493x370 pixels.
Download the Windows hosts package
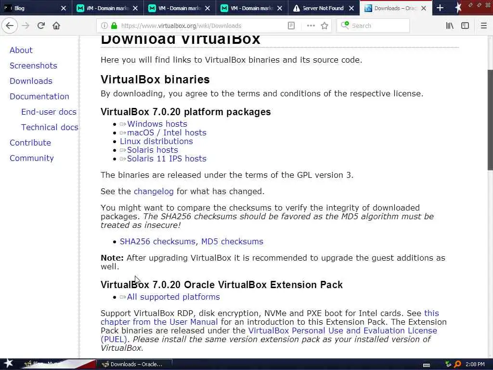157,124
